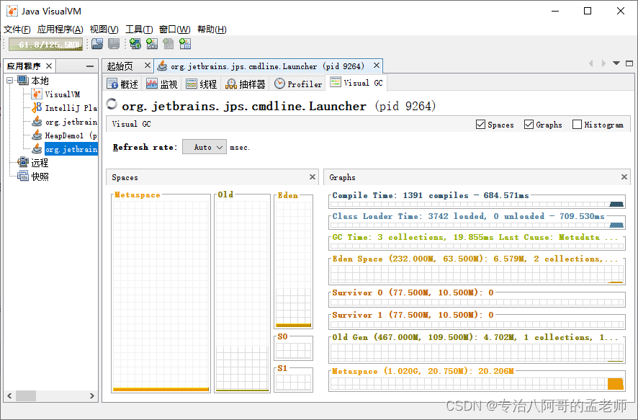Viewport: 638px width, 420px height.
Task: Open the 文件(F) menu
Action: point(17,30)
